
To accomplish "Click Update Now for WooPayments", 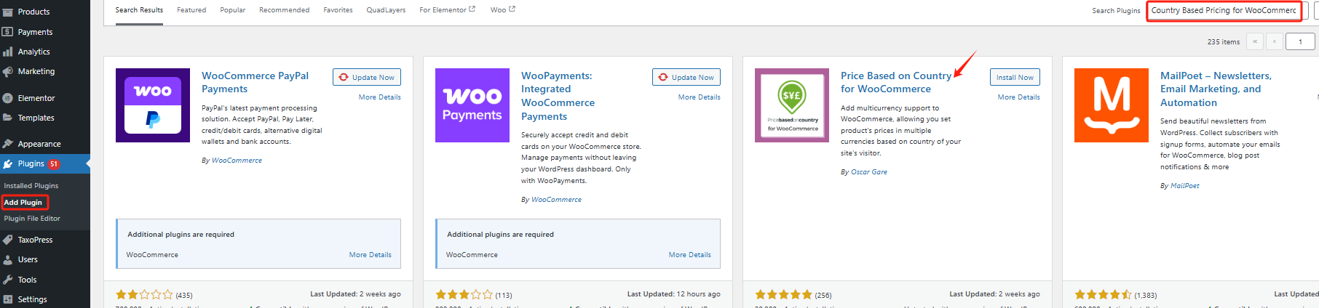I will pyautogui.click(x=686, y=77).
